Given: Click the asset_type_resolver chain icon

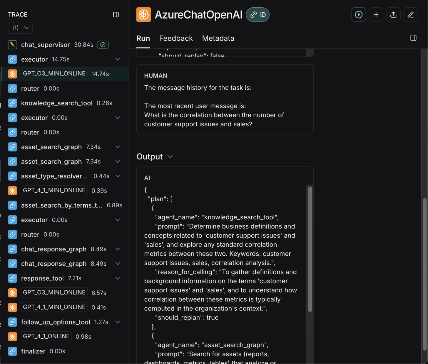Looking at the screenshot, I should click(12, 176).
